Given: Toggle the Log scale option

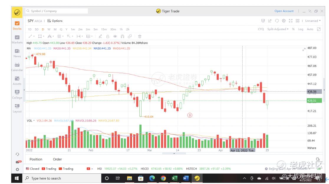Looking at the screenshot, I should (300, 29).
